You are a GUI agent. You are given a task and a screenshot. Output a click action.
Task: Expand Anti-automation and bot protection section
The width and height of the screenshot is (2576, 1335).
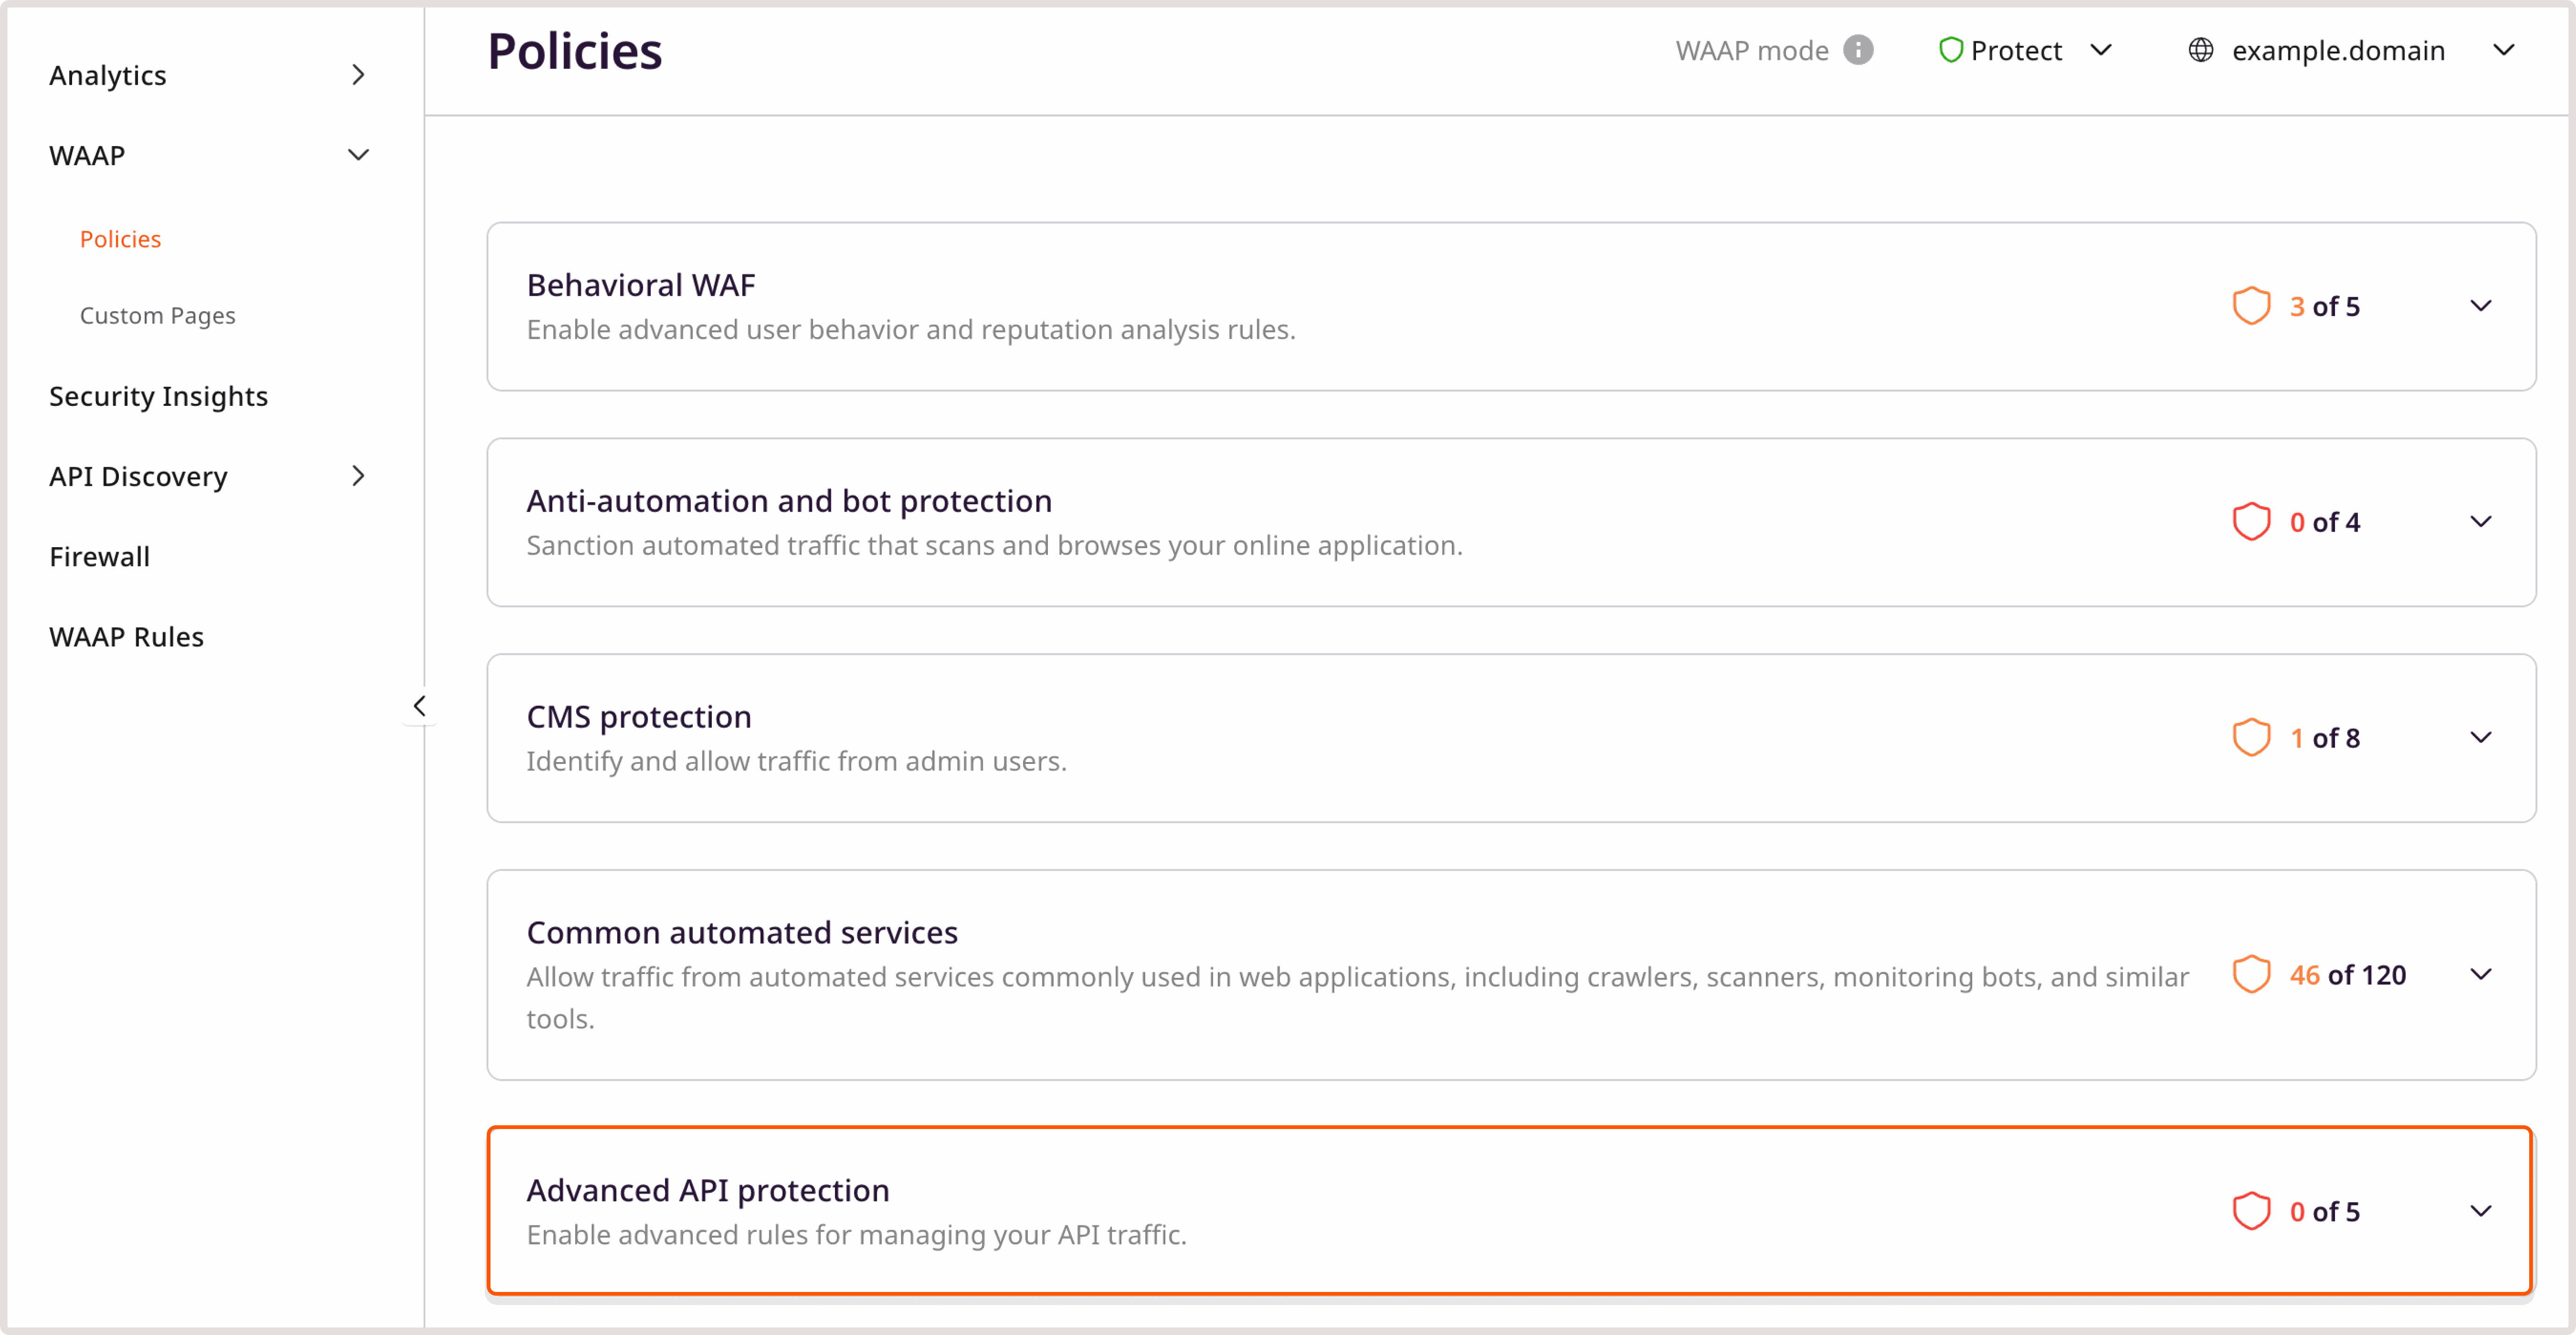[2481, 522]
